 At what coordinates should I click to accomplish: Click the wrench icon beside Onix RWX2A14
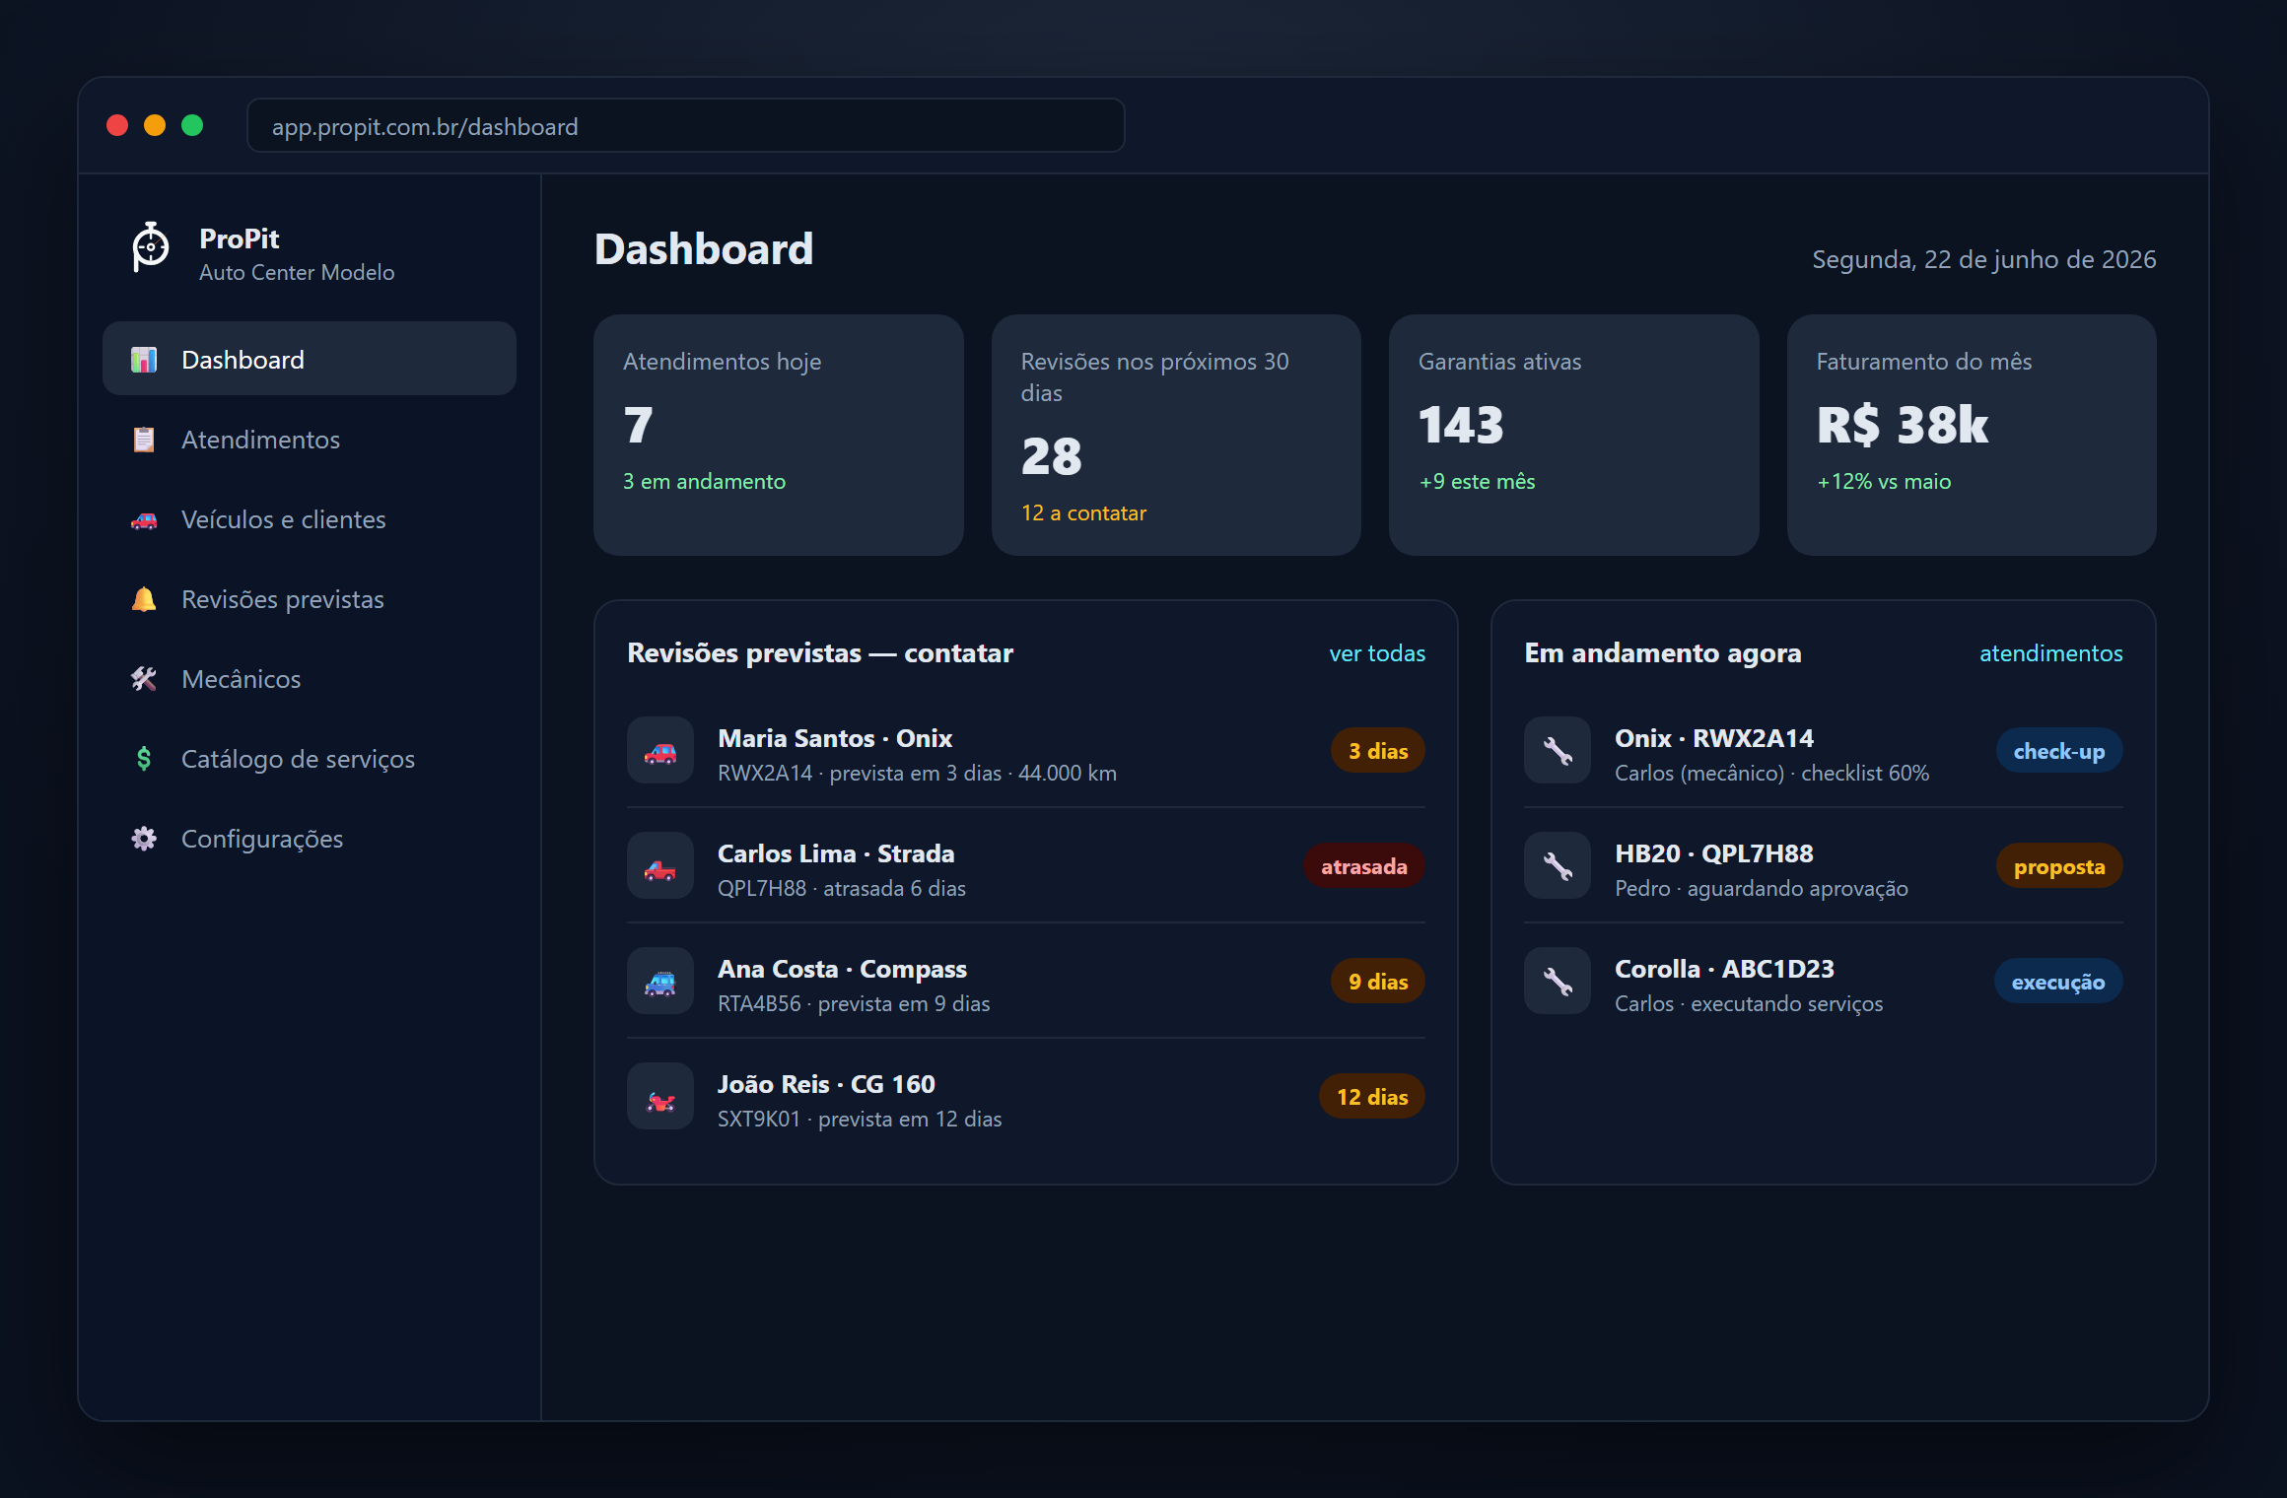point(1558,751)
